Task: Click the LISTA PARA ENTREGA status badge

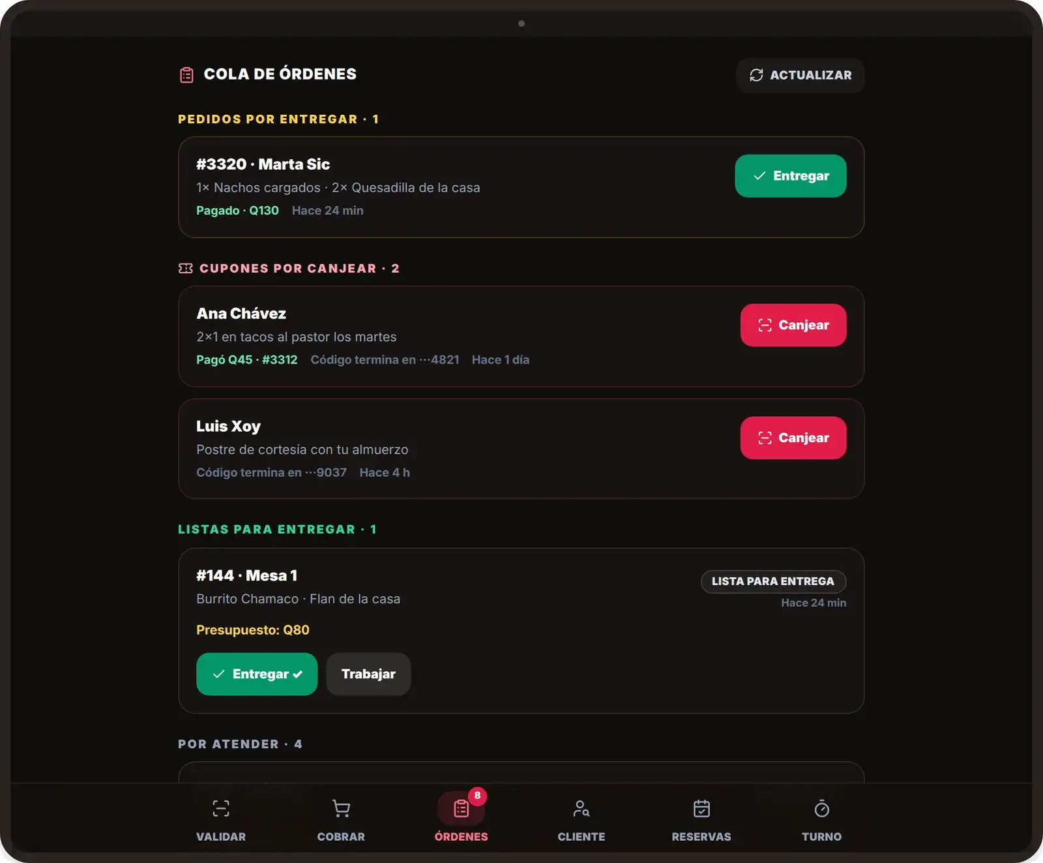Action: 773,581
